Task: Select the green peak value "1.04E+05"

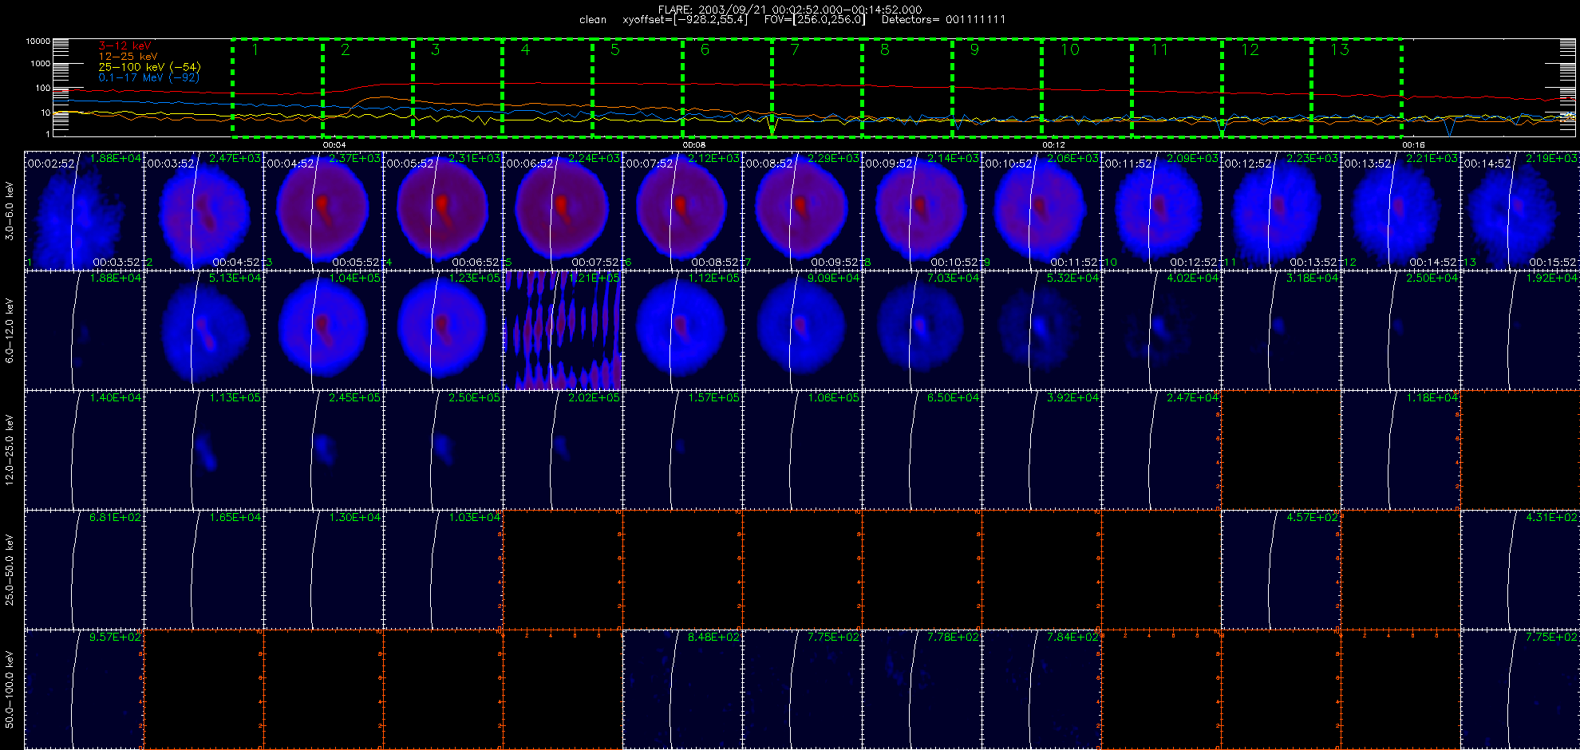Action: 355,278
